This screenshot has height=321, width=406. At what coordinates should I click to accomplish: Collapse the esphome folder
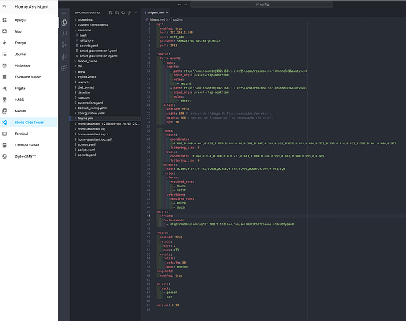[85, 30]
